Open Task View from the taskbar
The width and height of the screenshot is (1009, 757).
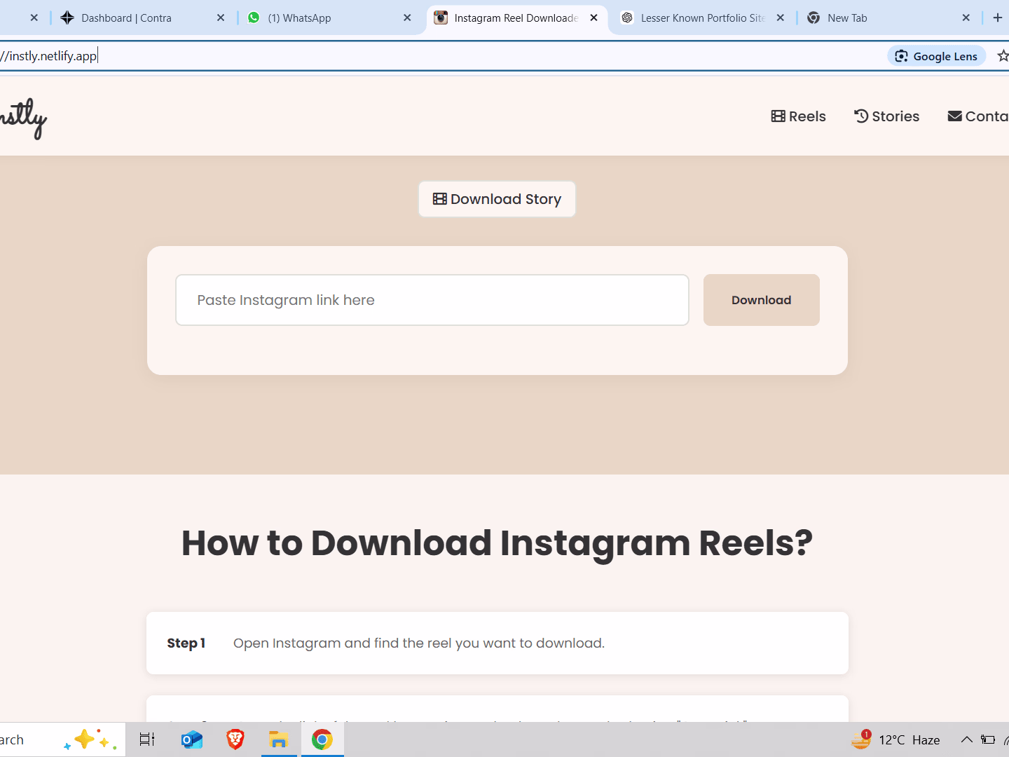point(146,739)
